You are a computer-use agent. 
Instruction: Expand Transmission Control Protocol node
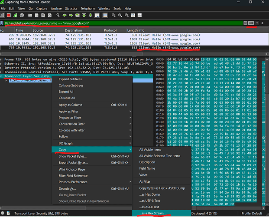1,72
